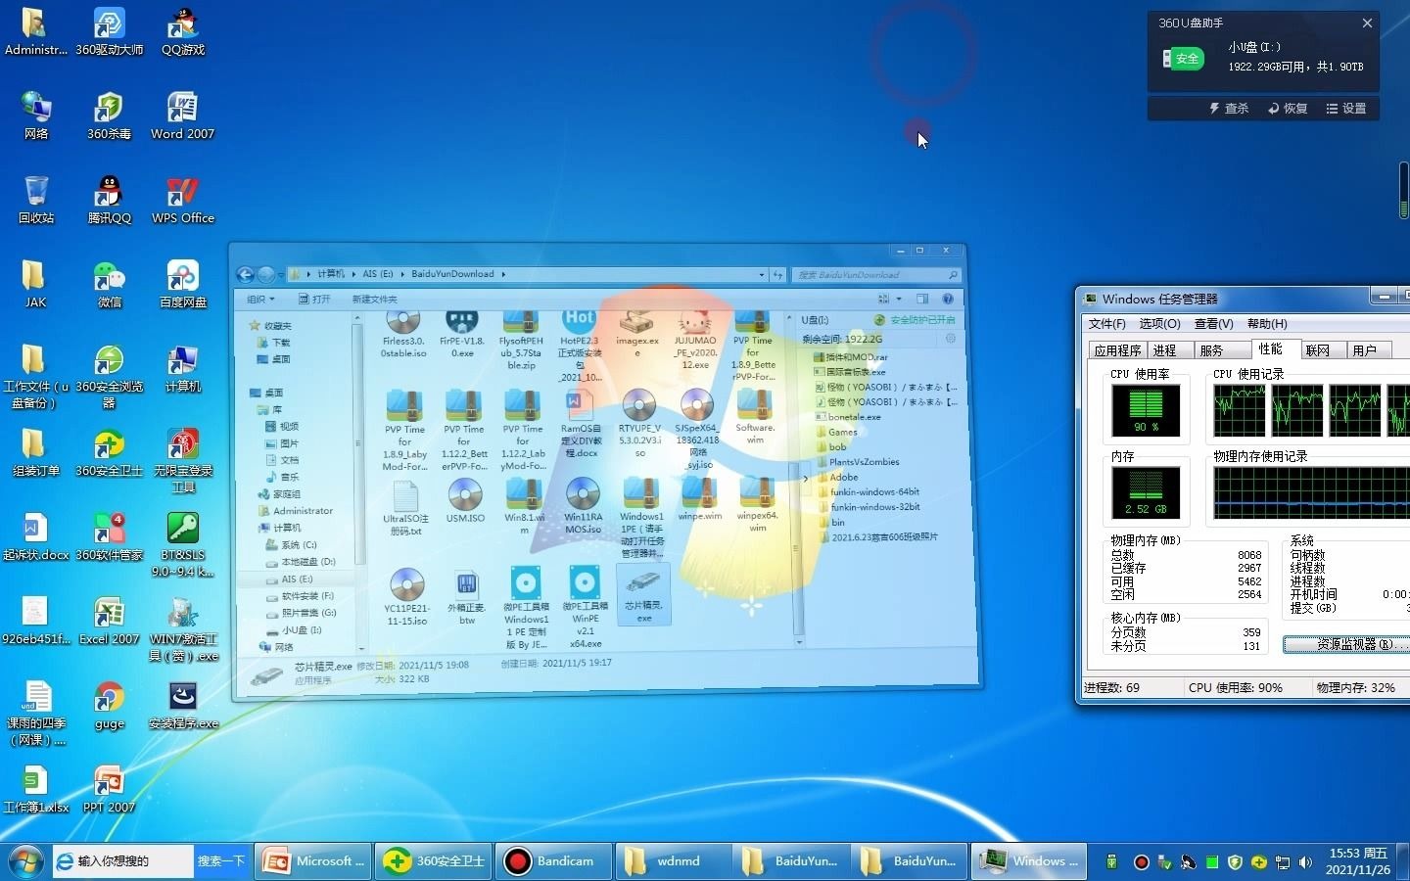1410x881 pixels.
Task: Click the Bandicam red record tray icon
Action: (x=1141, y=862)
